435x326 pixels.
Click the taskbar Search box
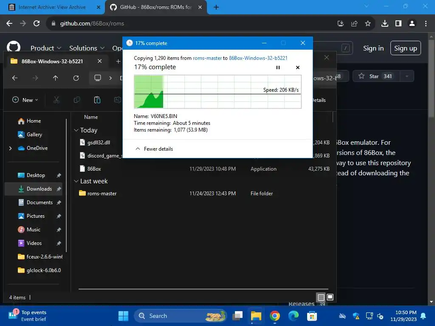(x=180, y=316)
